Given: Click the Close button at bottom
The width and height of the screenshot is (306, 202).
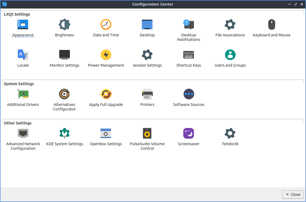Looking at the screenshot, I should point(293,194).
